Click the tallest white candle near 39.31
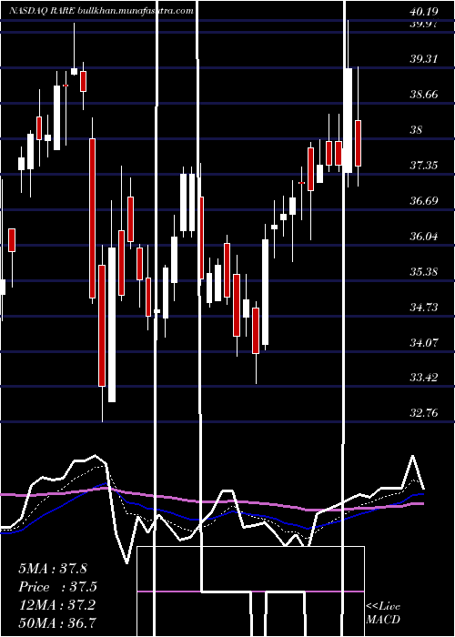The image size is (455, 637). point(348,121)
